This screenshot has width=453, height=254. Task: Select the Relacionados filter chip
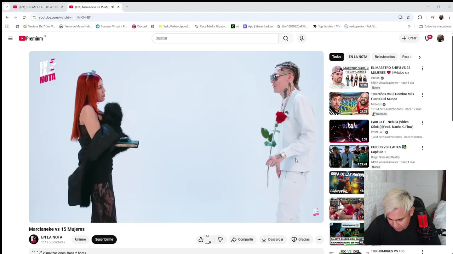(x=385, y=56)
